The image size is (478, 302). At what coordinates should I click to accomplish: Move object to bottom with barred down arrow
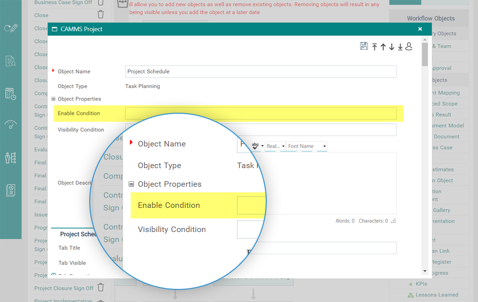click(400, 47)
